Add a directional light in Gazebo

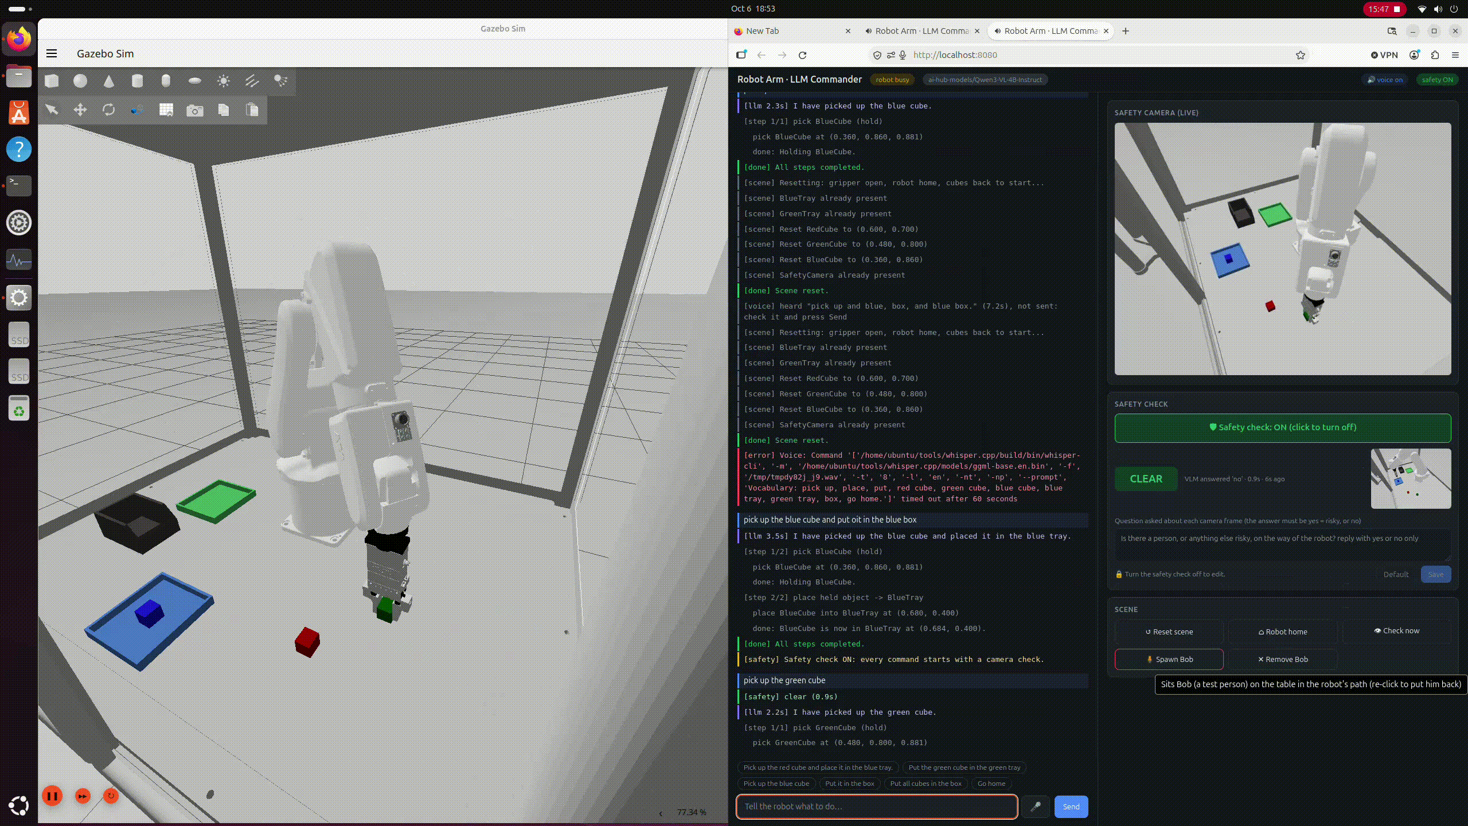[252, 81]
